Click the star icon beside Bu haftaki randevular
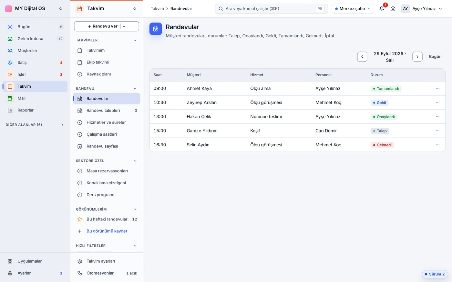This screenshot has width=452, height=282. point(80,219)
